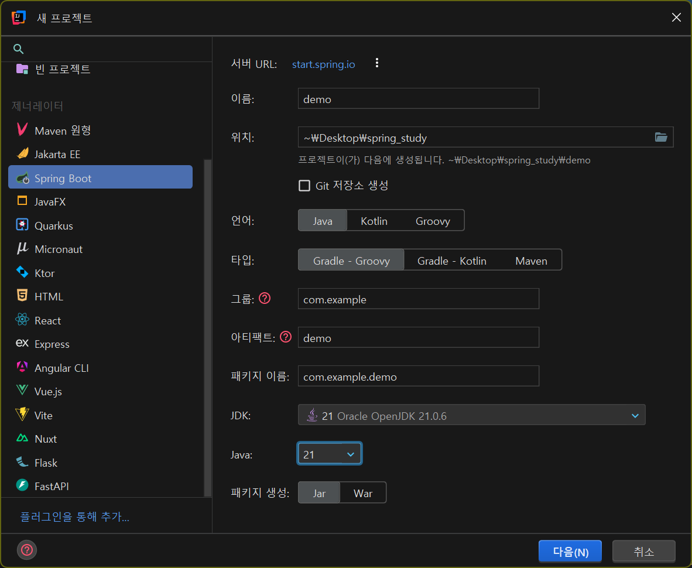Select Jar packaging
The height and width of the screenshot is (568, 692).
[x=319, y=493]
